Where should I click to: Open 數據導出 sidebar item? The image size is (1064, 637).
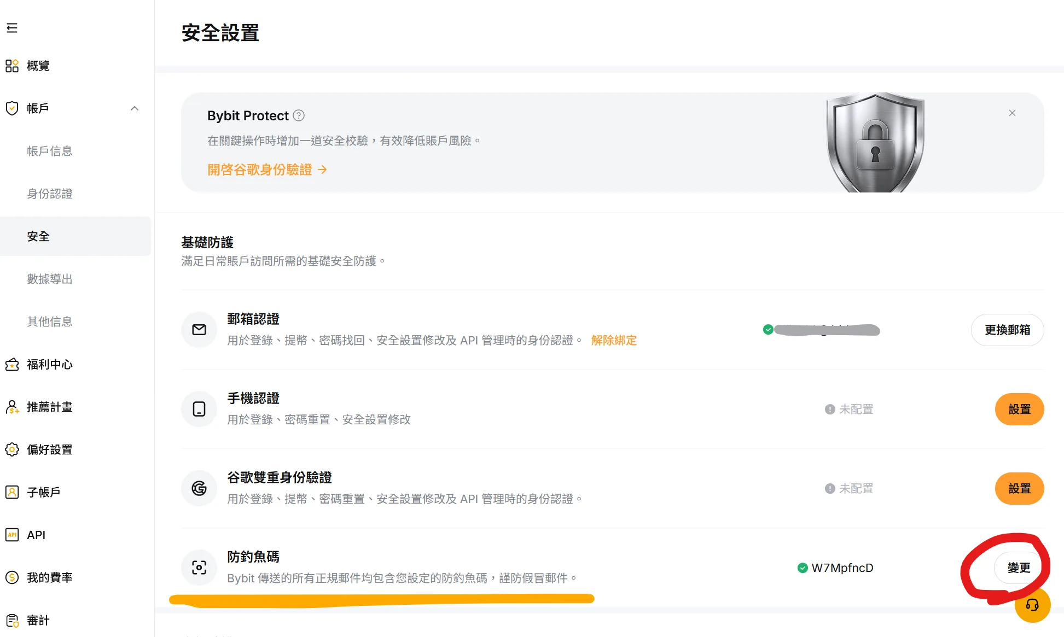click(50, 279)
